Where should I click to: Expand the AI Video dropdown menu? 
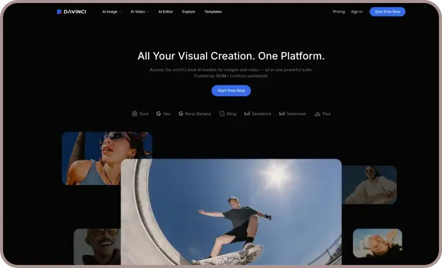coord(140,12)
